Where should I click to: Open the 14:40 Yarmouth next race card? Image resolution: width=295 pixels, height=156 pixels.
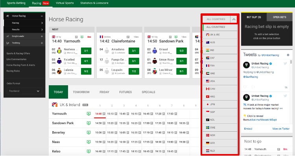click(66, 41)
